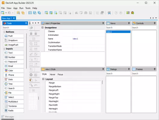
Task: Collapse the Inputs group
Action: point(5,49)
